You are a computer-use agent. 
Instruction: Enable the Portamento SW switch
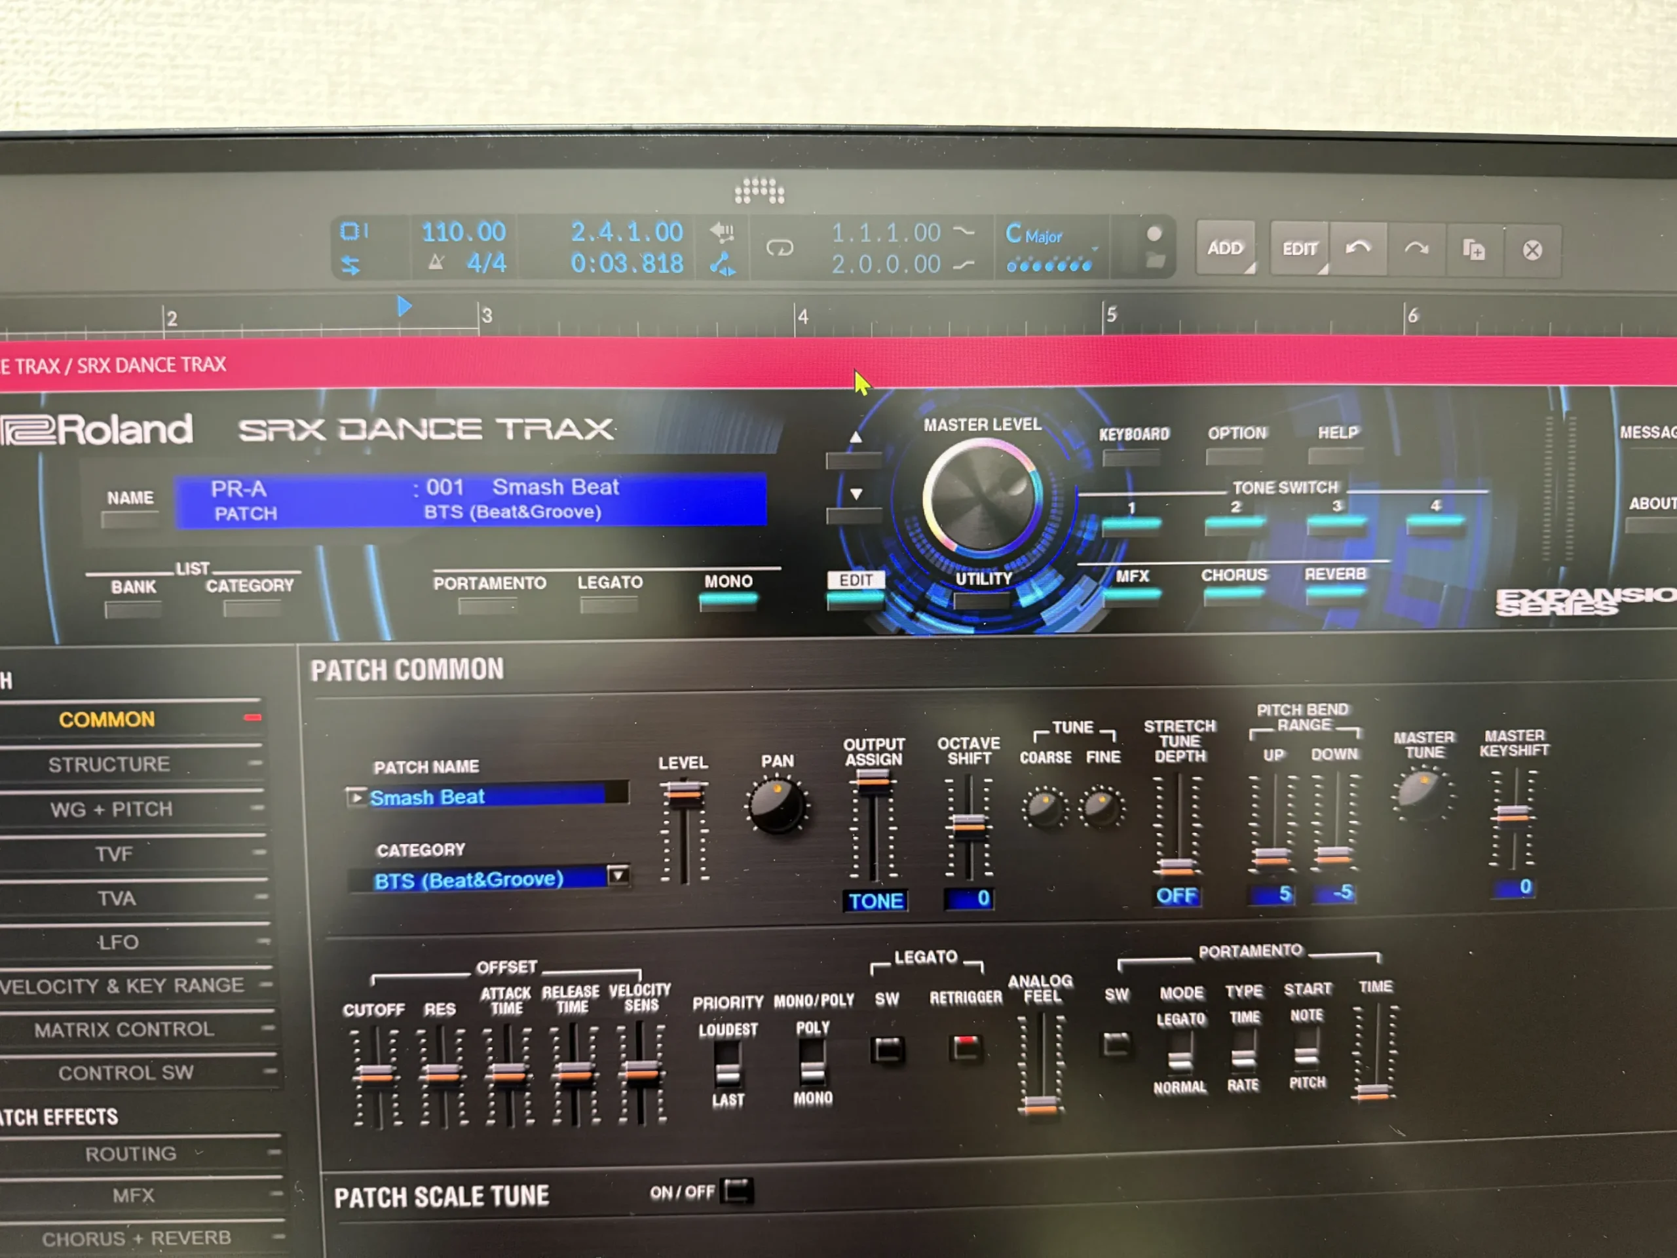[x=1116, y=1044]
